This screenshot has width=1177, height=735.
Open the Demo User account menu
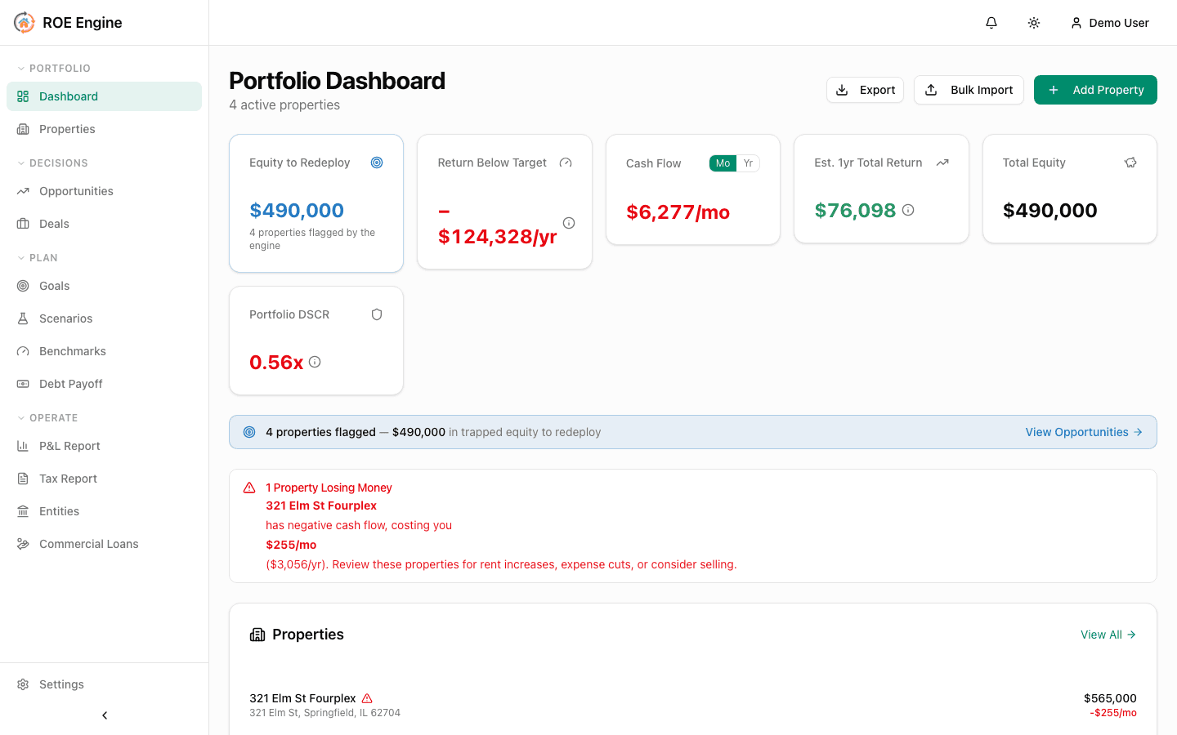click(1109, 23)
